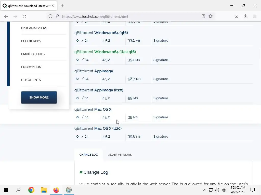Open the Firefox application menu
This screenshot has height=195, width=261.
click(x=255, y=16)
